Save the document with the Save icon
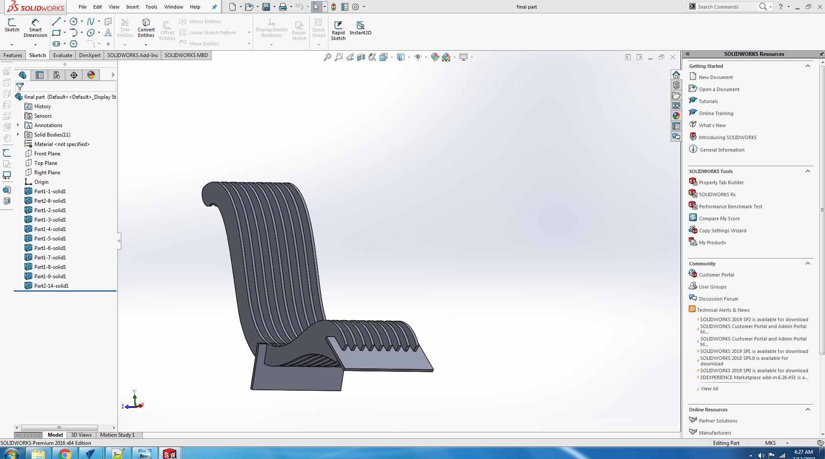The image size is (825, 459). click(x=266, y=7)
